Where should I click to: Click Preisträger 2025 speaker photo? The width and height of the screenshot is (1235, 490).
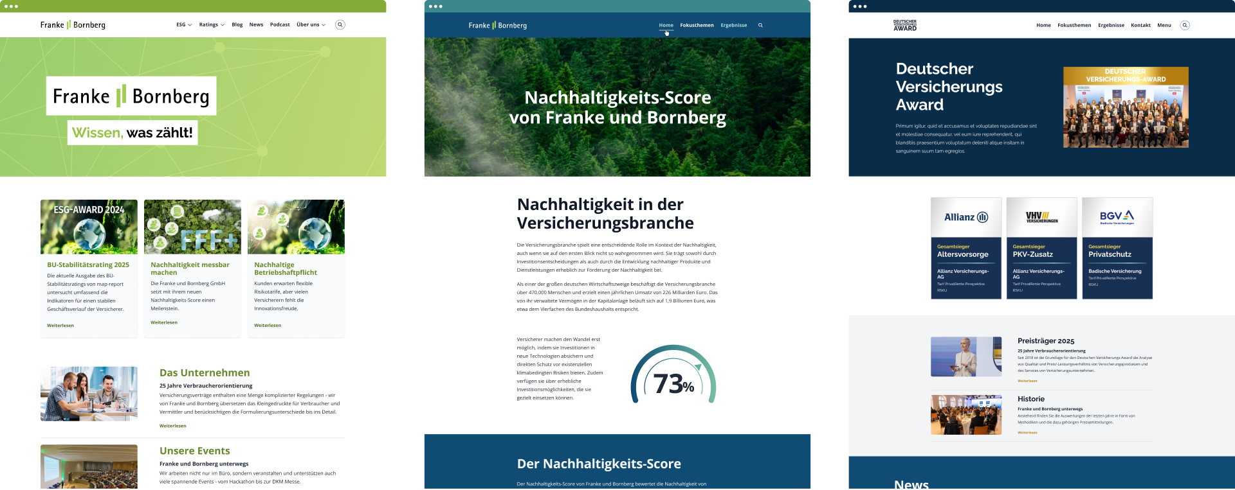(966, 356)
